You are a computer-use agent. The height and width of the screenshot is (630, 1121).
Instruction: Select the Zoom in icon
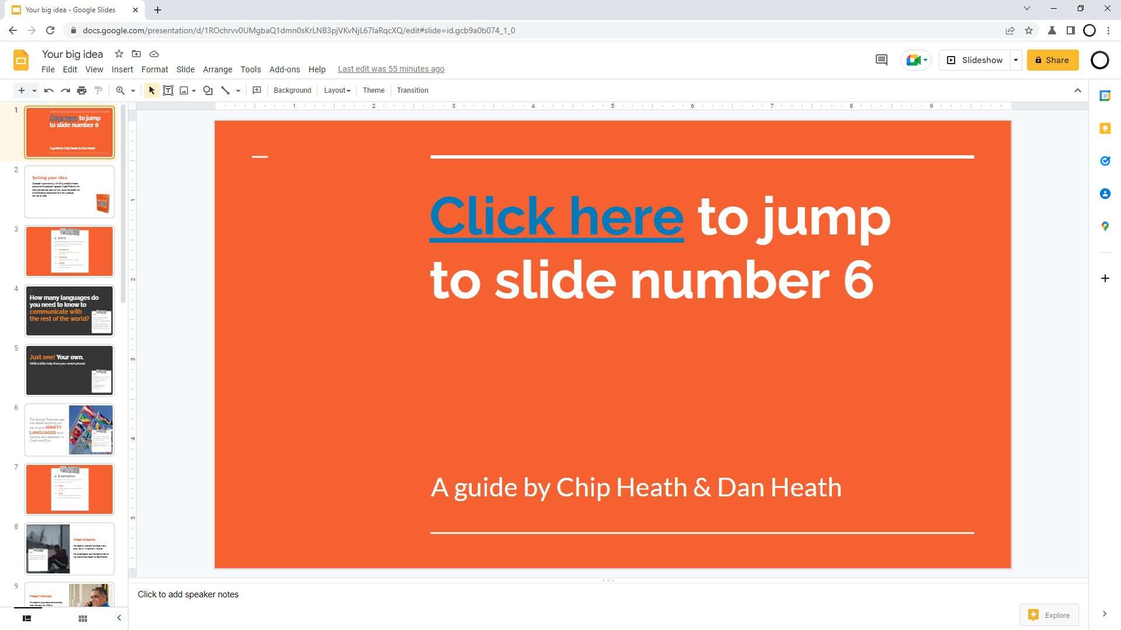point(119,90)
